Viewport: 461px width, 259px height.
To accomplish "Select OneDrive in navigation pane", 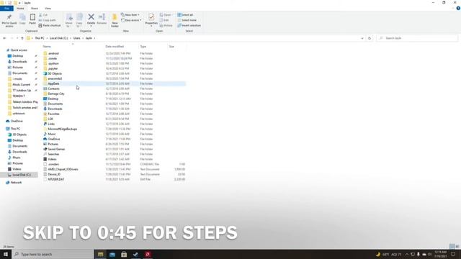I will point(17,121).
